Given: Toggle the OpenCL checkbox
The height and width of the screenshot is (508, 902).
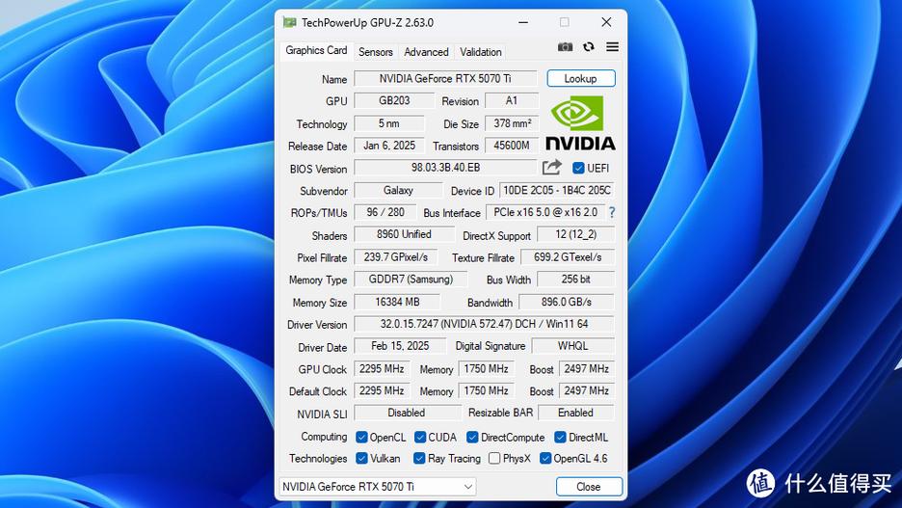Looking at the screenshot, I should pyautogui.click(x=361, y=438).
